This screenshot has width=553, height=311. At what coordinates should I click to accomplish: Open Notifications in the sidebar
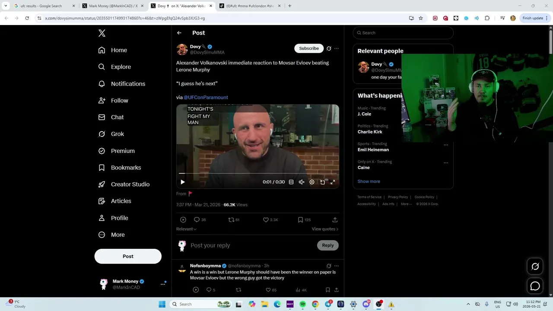click(x=122, y=84)
